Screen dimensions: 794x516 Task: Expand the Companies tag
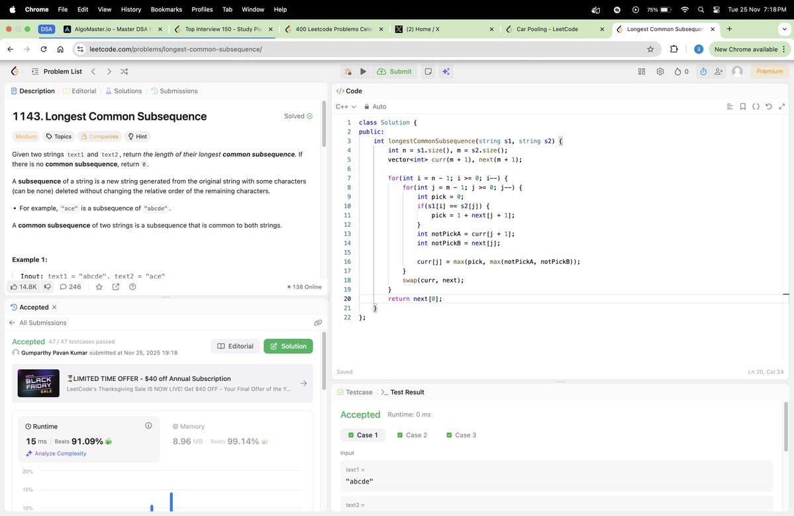[x=100, y=136]
